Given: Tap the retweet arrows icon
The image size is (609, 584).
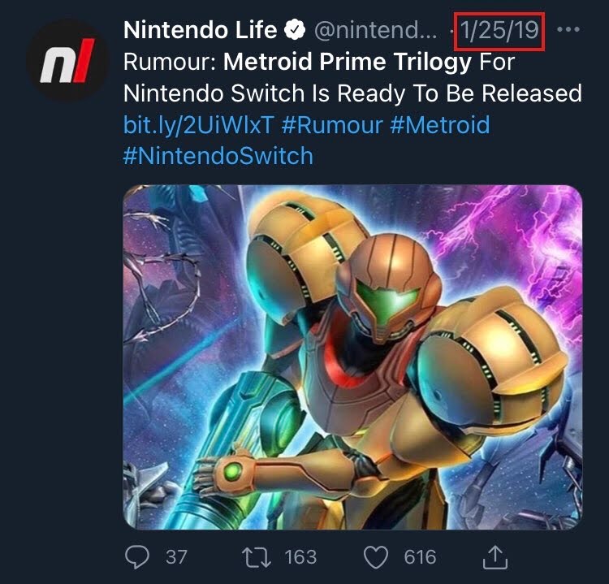Looking at the screenshot, I should [256, 556].
